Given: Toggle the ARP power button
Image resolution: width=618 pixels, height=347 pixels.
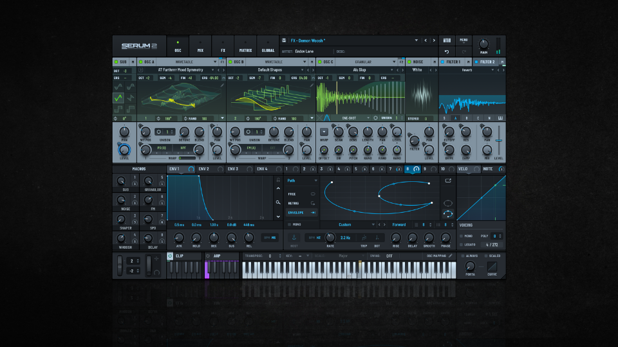Looking at the screenshot, I should [x=208, y=256].
